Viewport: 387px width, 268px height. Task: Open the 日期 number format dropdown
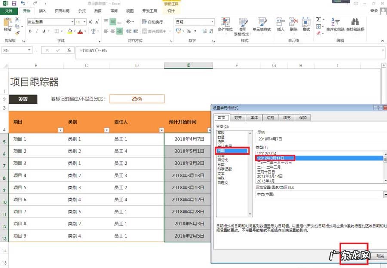pyautogui.click(x=213, y=21)
